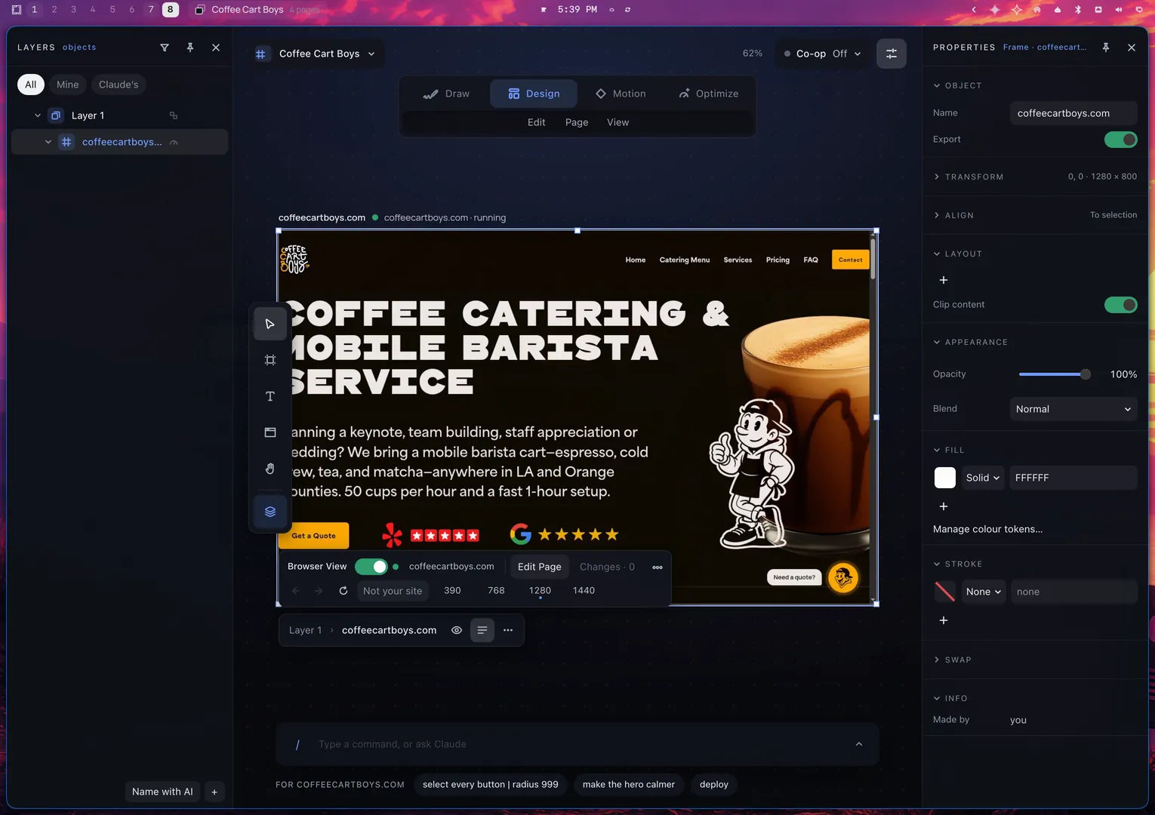Open the Blend mode Normal dropdown
Screen dimensions: 1155x815
[x=1073, y=409]
